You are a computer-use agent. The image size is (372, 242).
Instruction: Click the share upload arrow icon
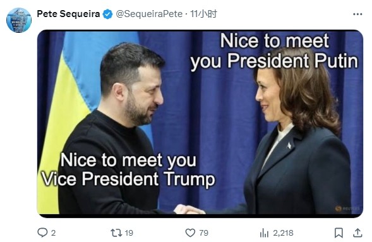(x=357, y=233)
